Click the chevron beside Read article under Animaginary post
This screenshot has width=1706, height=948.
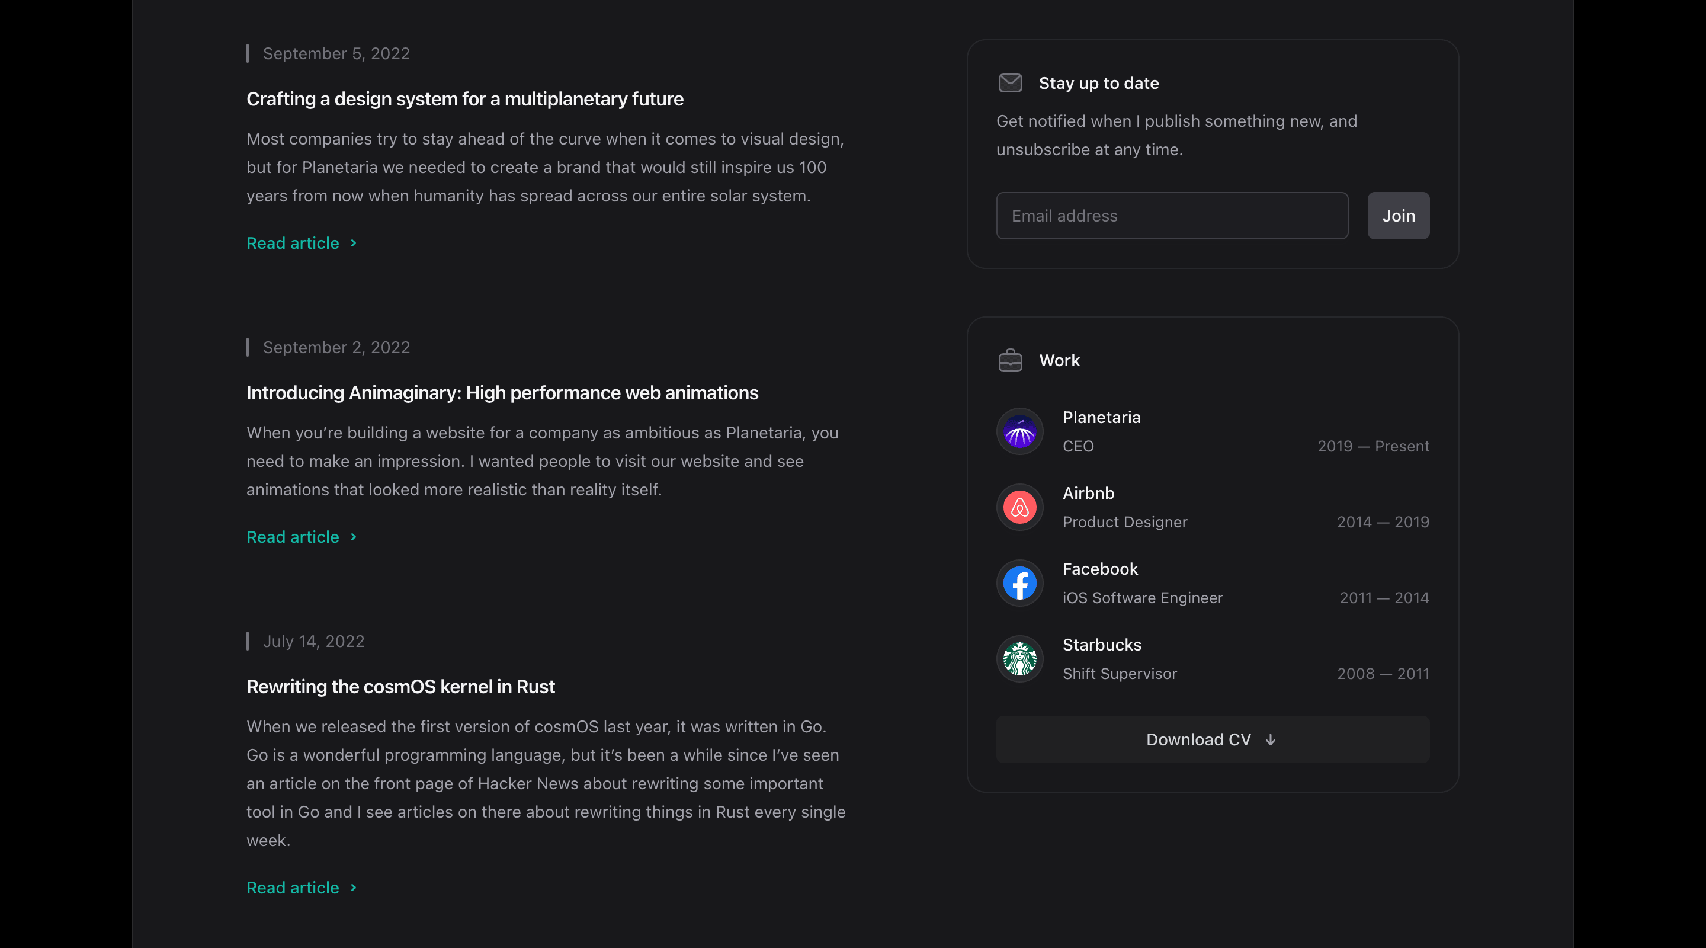point(352,537)
